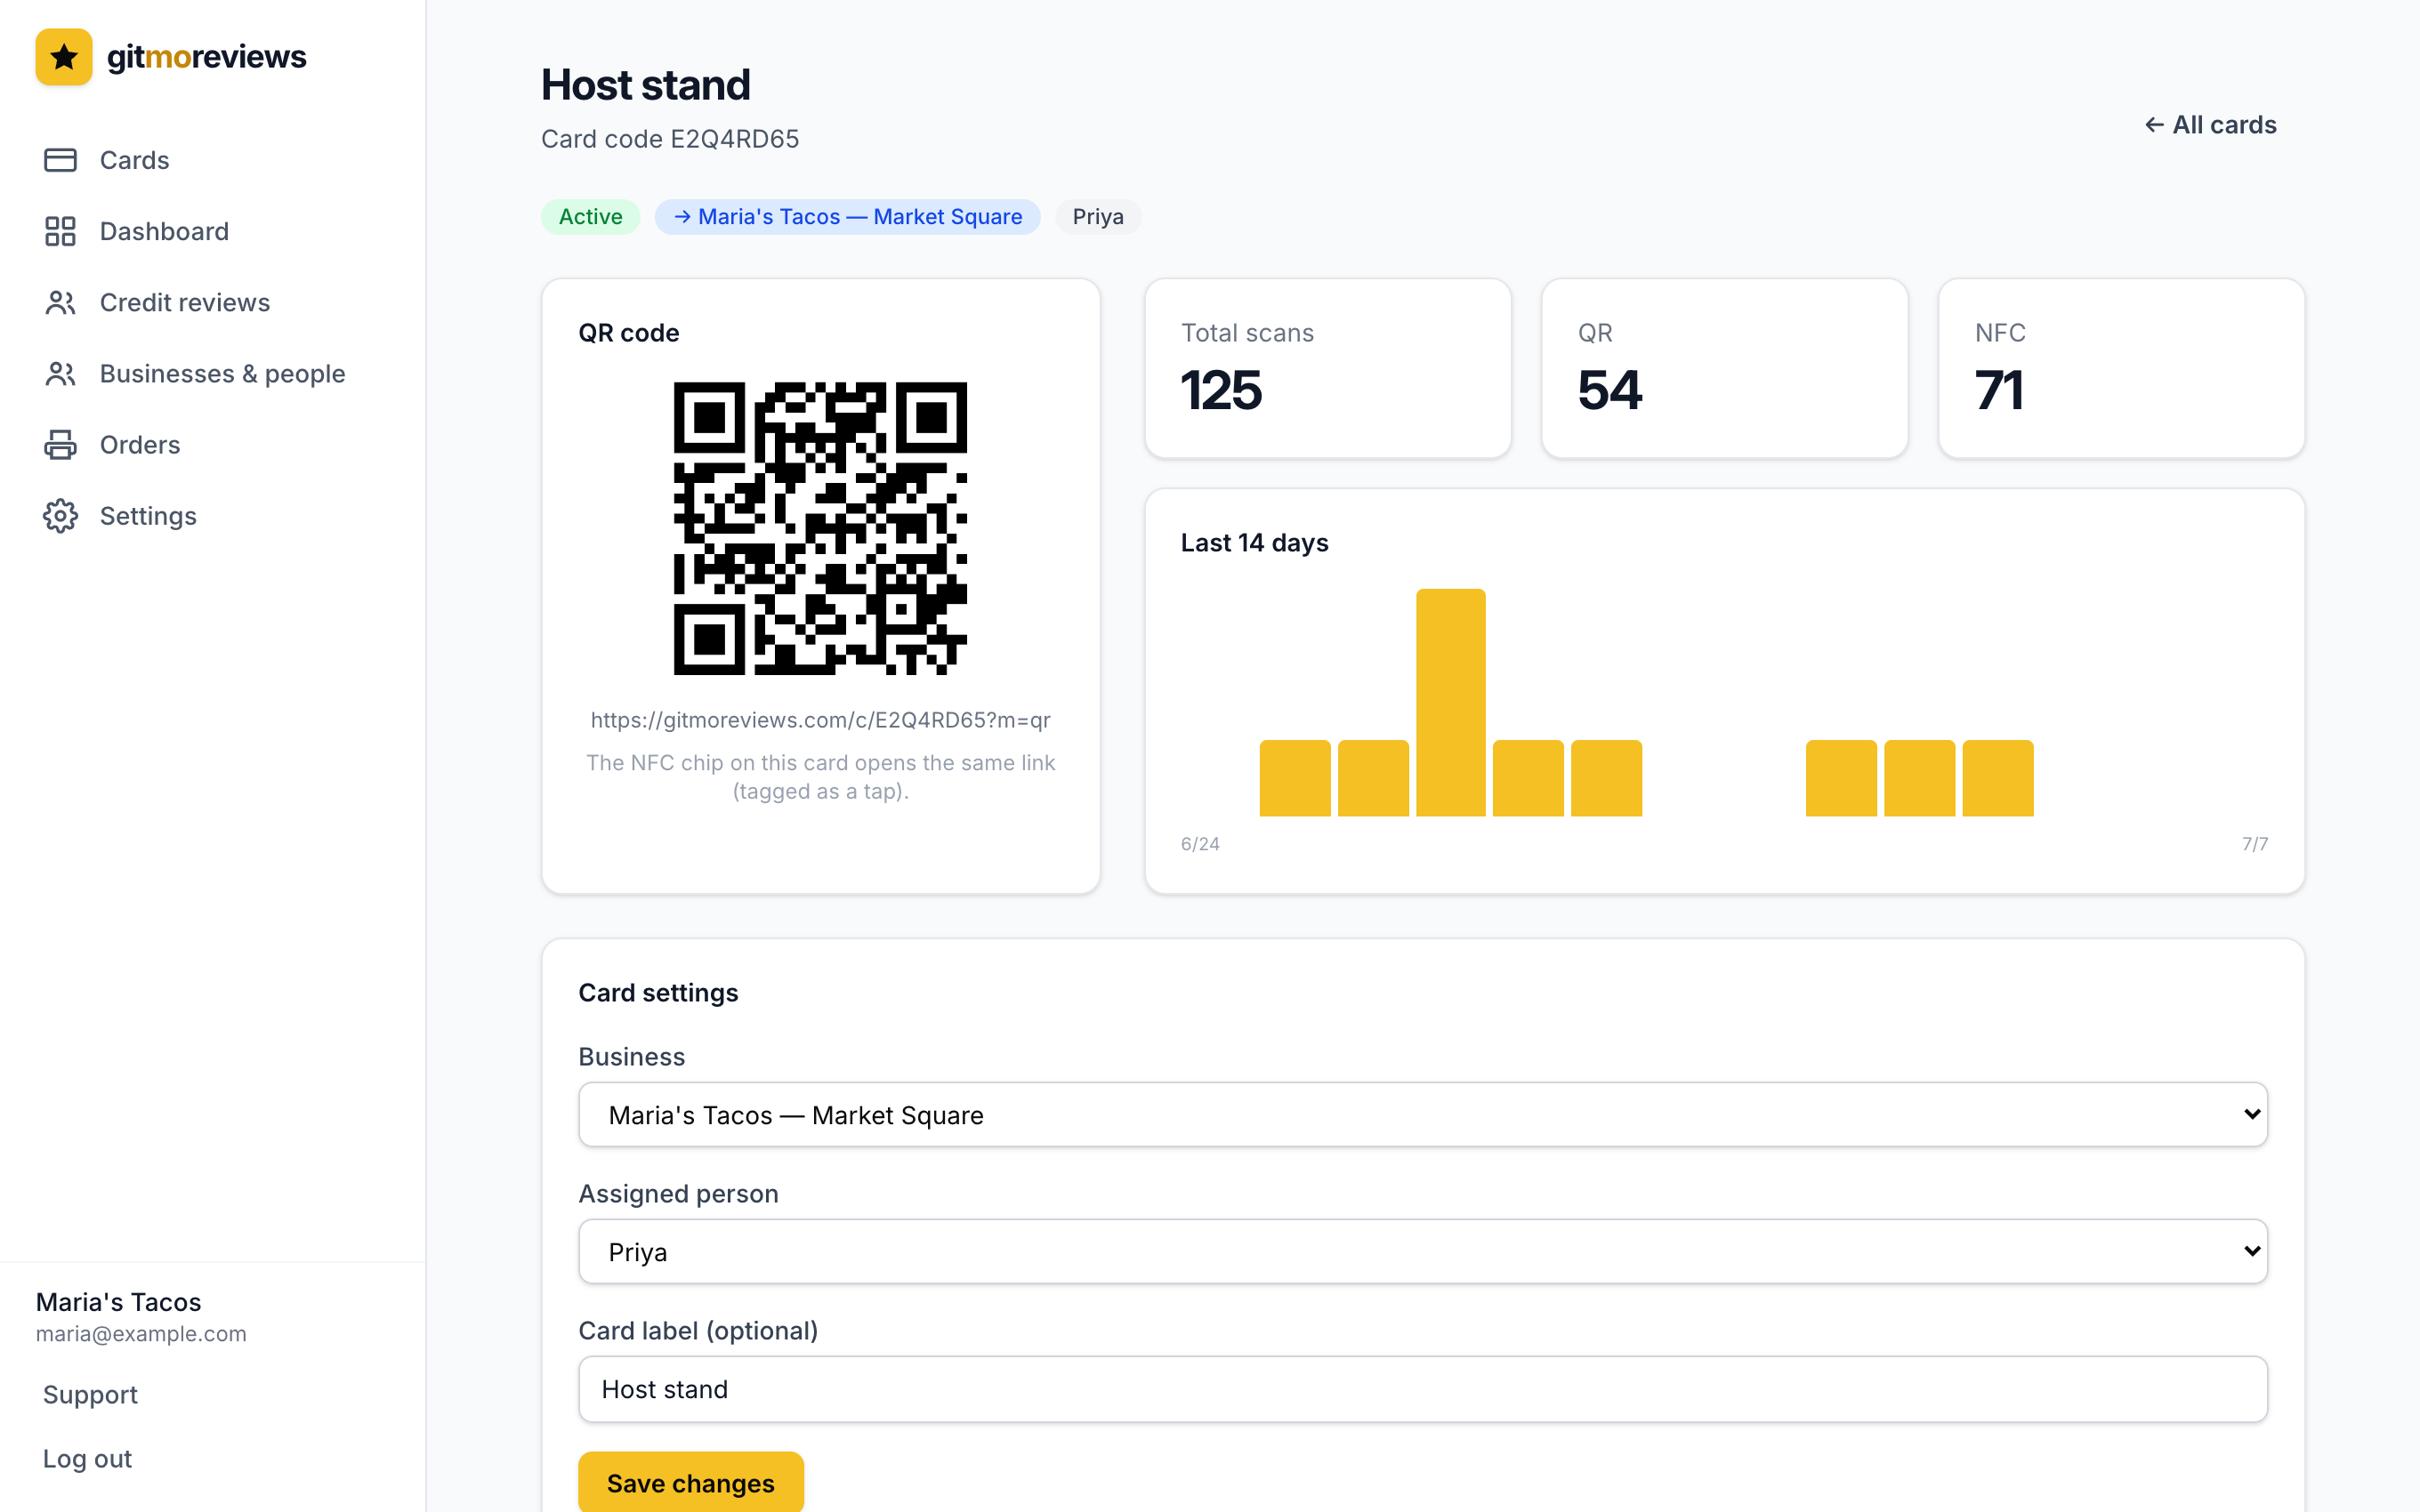Click the Businesses & people icon
The width and height of the screenshot is (2420, 1512).
(60, 374)
